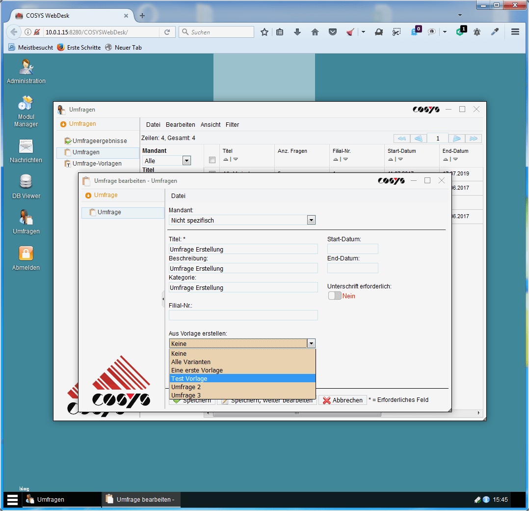This screenshot has width=529, height=511.
Task: Open the Umfragen desktop icon
Action: (x=26, y=222)
